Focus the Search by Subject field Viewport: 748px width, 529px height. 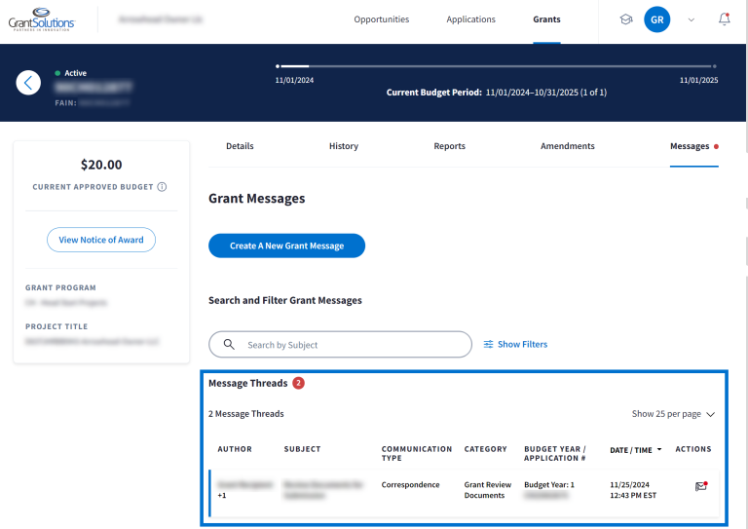click(351, 345)
